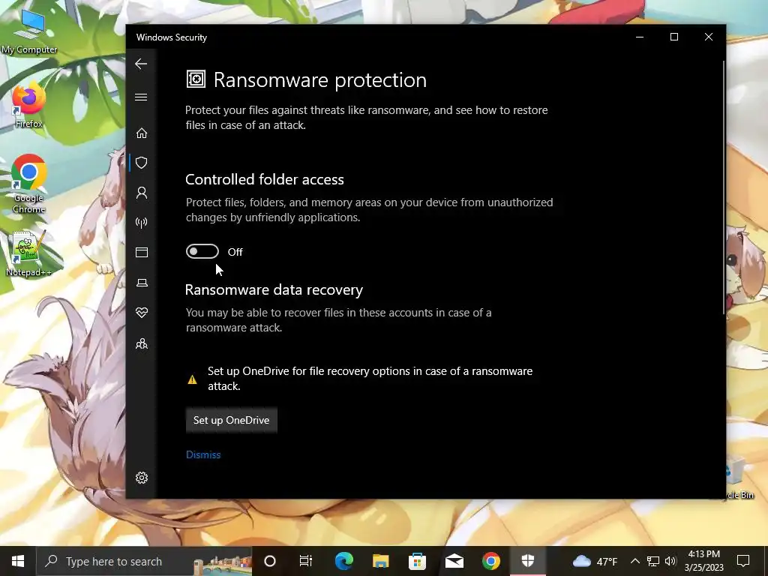Screen dimensions: 768x576
Task: Minimize the Windows Security window
Action: coord(640,37)
